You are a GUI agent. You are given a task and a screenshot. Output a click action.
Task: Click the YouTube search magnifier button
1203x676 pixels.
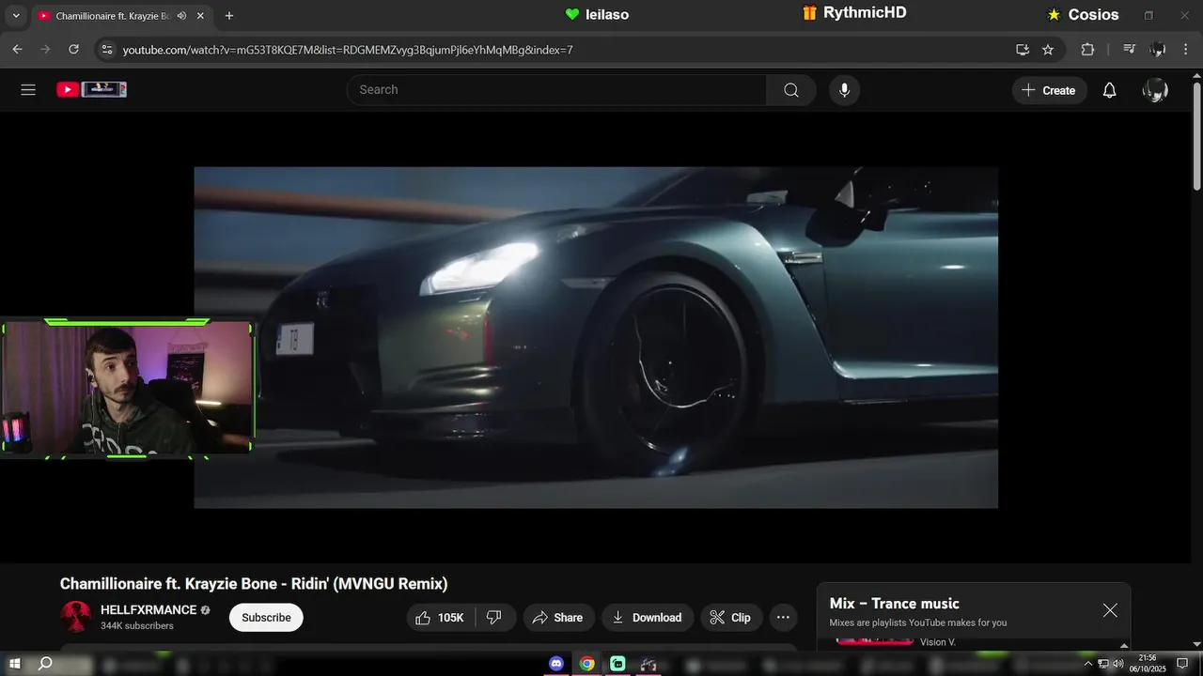coord(791,90)
